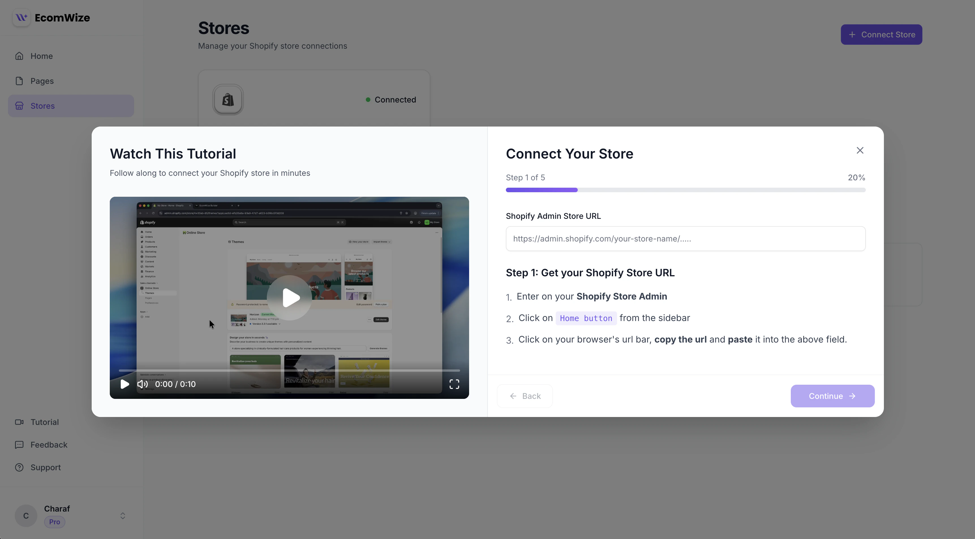Open Pages in sidebar
Screen dimensions: 975x539
pyautogui.click(x=42, y=81)
